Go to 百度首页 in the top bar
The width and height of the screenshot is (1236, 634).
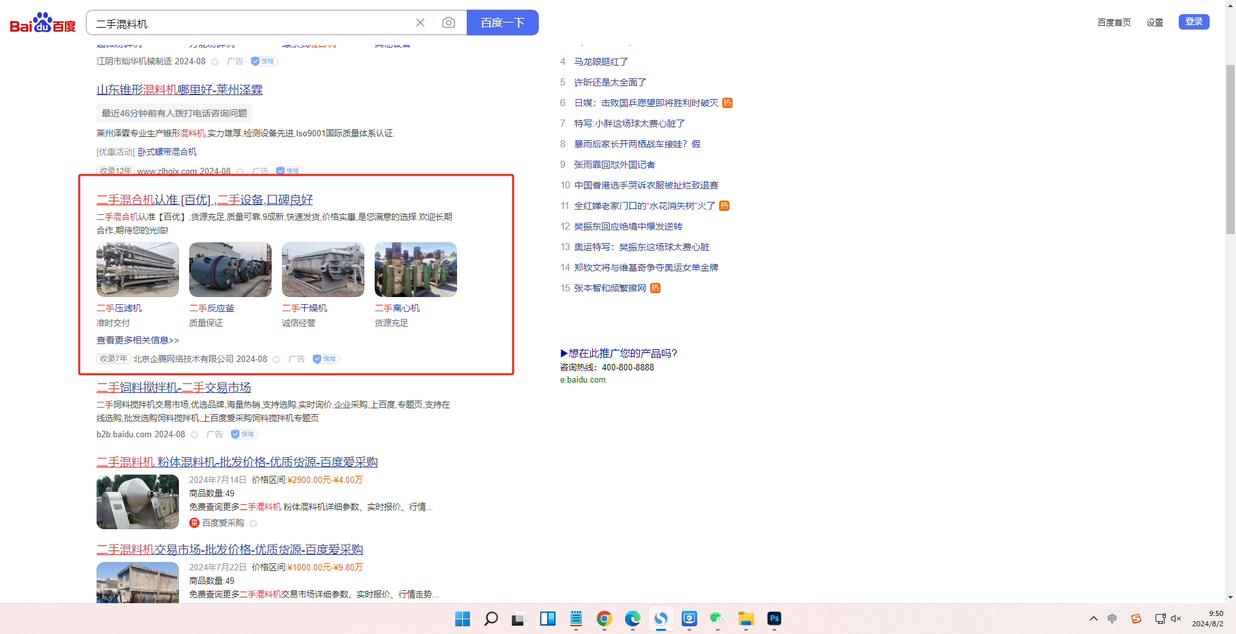point(1114,23)
